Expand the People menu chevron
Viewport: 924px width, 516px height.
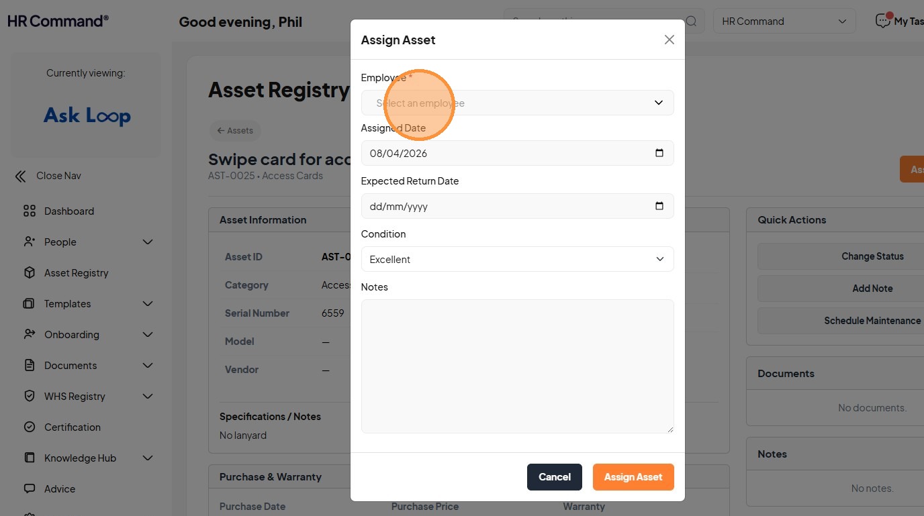click(148, 242)
